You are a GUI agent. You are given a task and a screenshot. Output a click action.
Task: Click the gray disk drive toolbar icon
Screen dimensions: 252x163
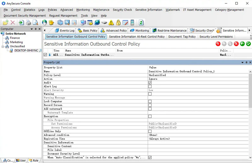(x=104, y=22)
